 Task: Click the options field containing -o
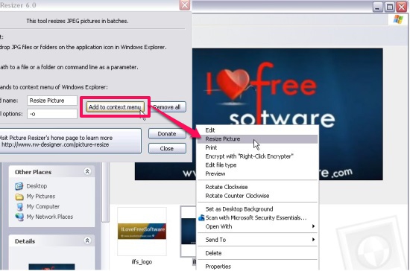[52, 114]
